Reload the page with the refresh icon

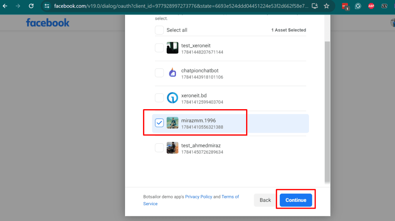click(x=31, y=6)
